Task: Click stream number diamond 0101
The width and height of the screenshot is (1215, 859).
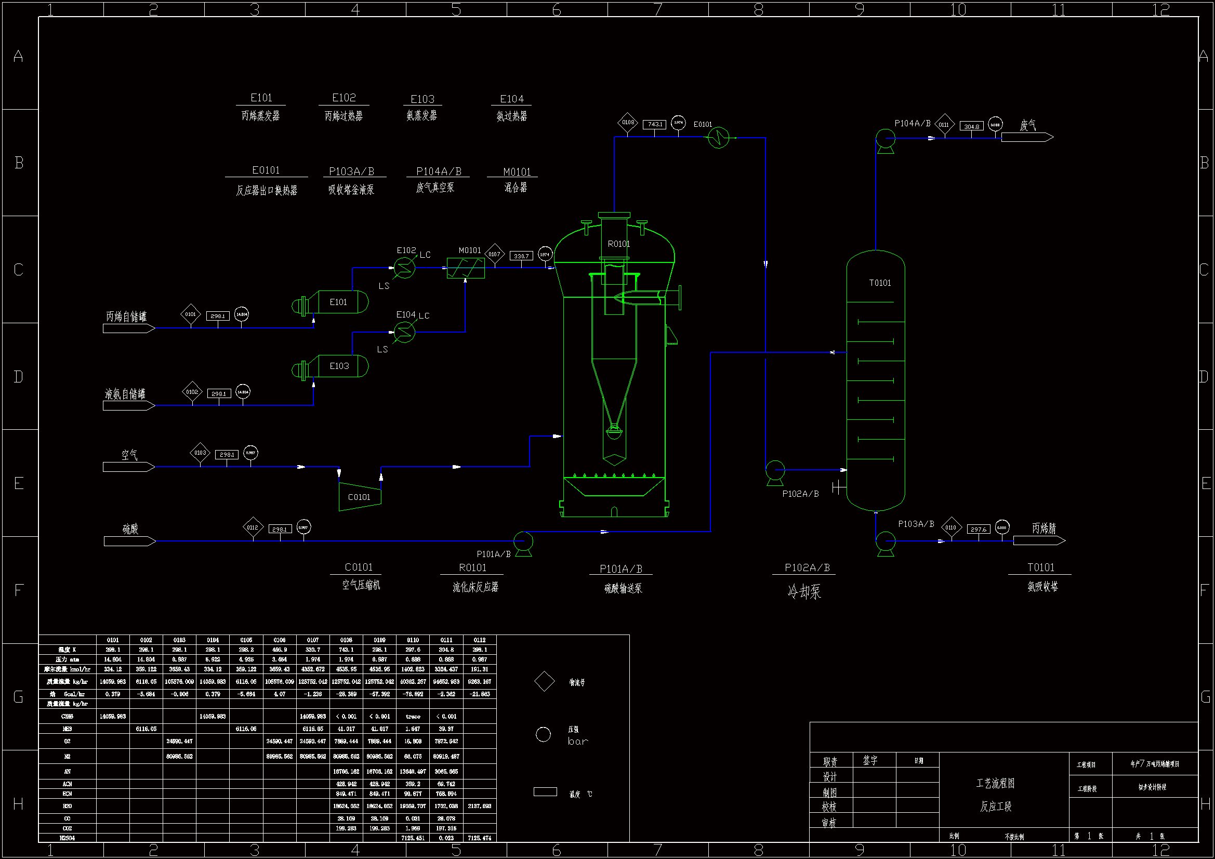Action: point(191,314)
